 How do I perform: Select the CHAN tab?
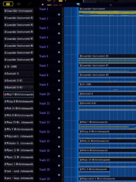pyautogui.click(x=55, y=5)
